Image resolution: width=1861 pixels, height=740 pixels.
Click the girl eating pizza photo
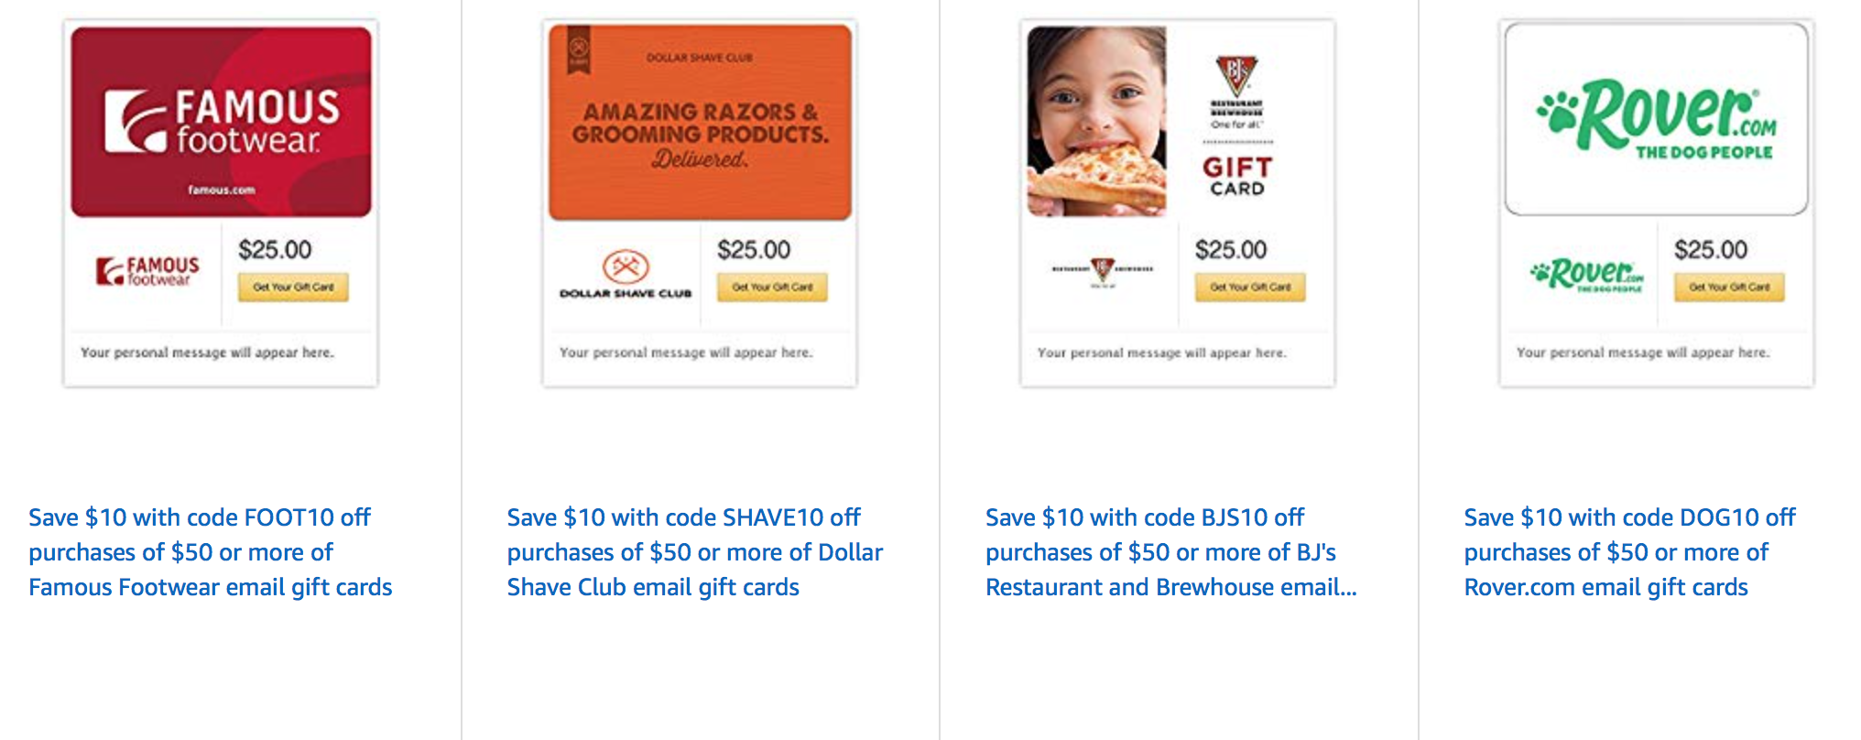[x=1096, y=121]
